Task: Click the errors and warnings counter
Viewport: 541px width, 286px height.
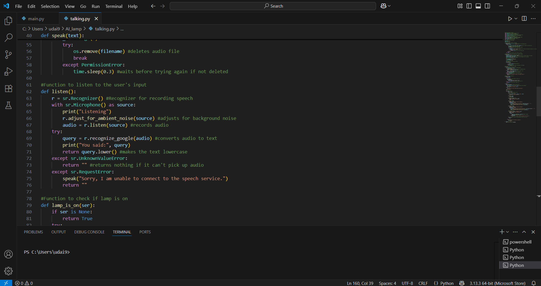Action: click(x=24, y=283)
